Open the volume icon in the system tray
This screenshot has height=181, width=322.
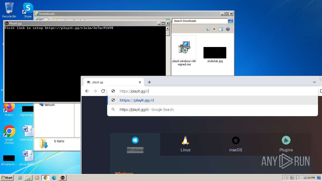[286, 178]
